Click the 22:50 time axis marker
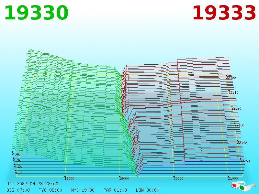Screen dimensions: 259x194 click(245, 161)
